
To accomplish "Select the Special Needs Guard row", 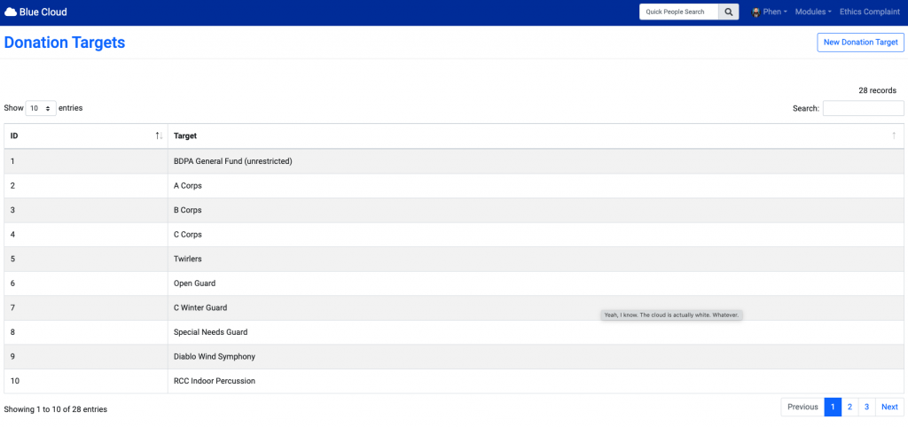I will 454,333.
